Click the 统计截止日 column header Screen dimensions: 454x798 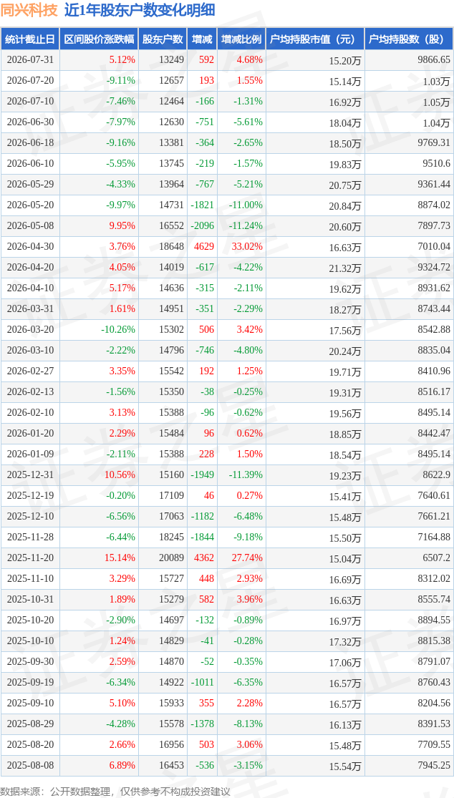tap(30, 39)
